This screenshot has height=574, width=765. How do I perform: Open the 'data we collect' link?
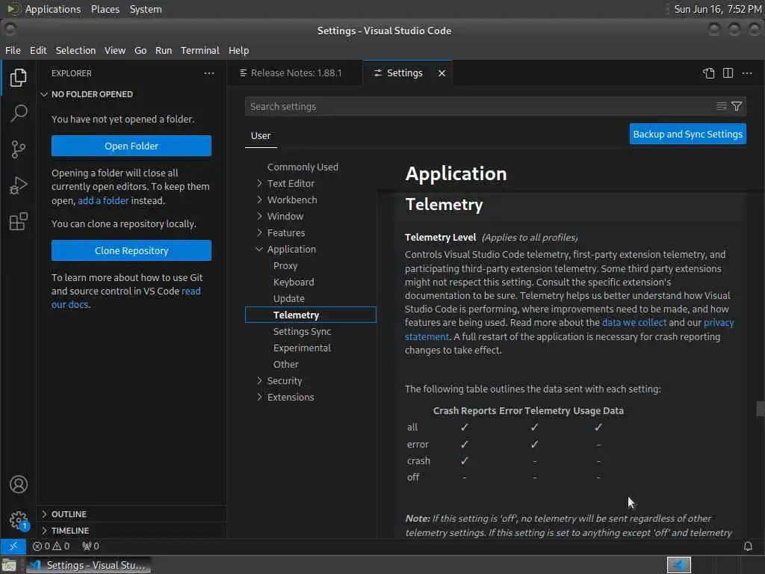(x=634, y=323)
